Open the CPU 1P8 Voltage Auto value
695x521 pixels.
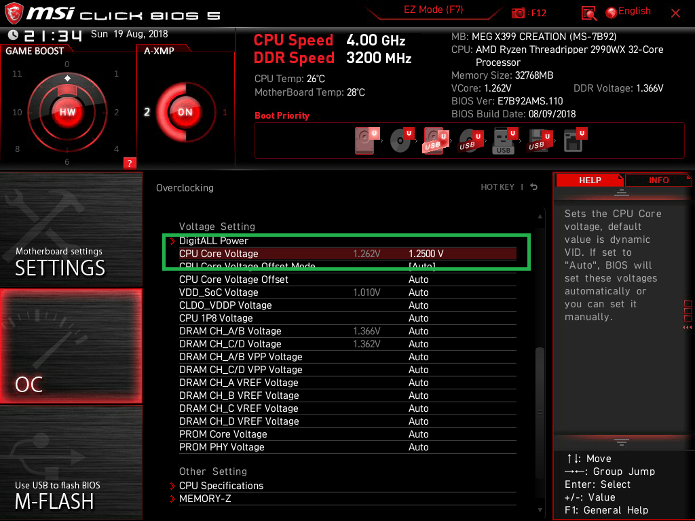click(418, 318)
